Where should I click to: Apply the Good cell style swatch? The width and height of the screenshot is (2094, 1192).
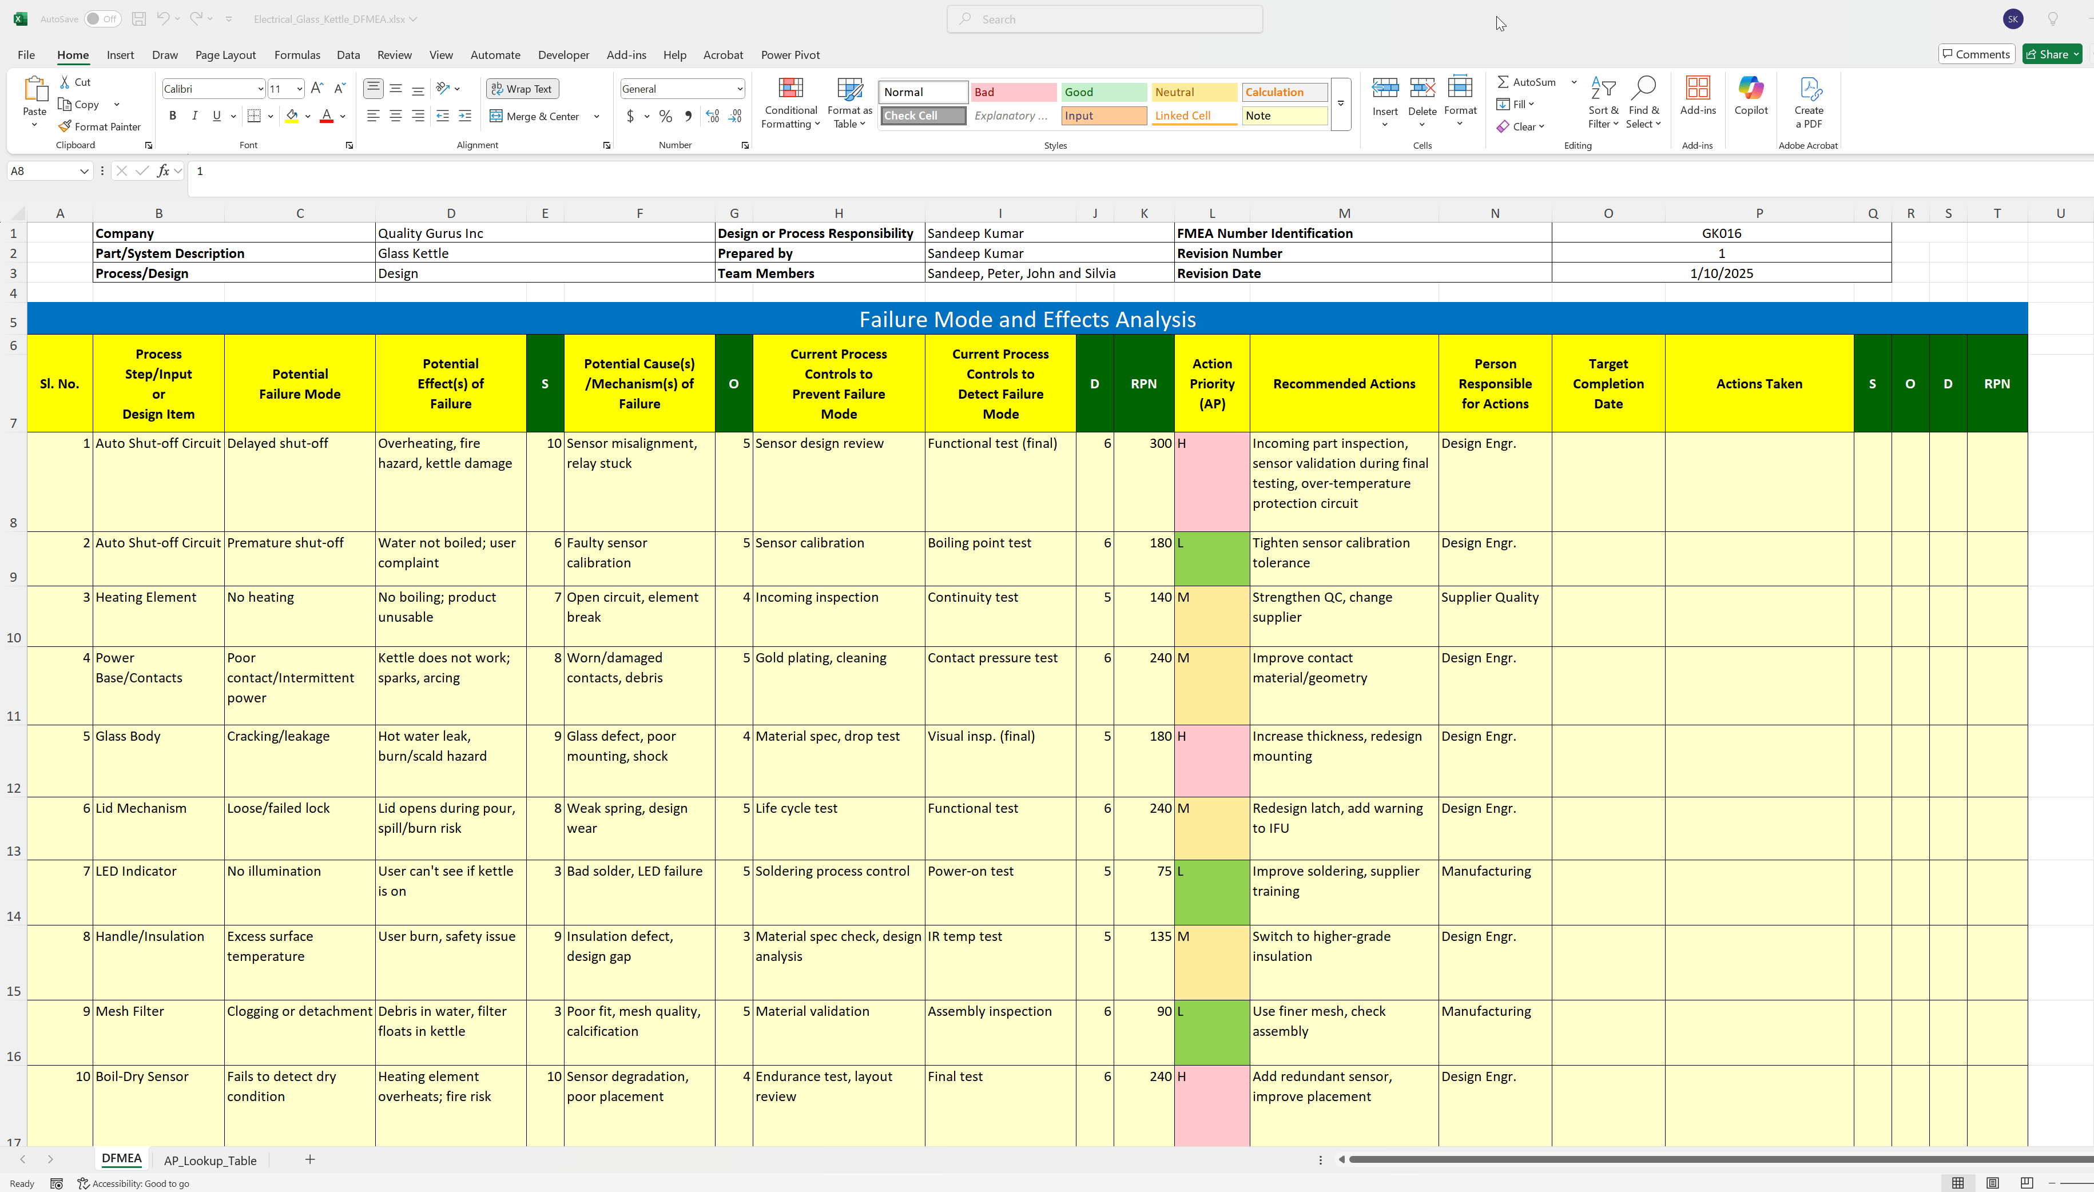pyautogui.click(x=1103, y=93)
